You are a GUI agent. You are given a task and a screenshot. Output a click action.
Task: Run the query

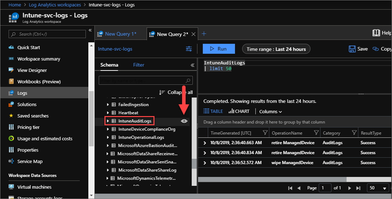point(219,49)
